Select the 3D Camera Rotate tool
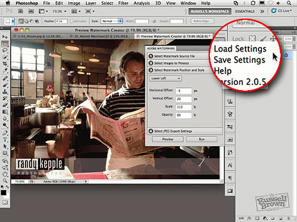Viewport: 297px width, 222px height. tap(5, 168)
